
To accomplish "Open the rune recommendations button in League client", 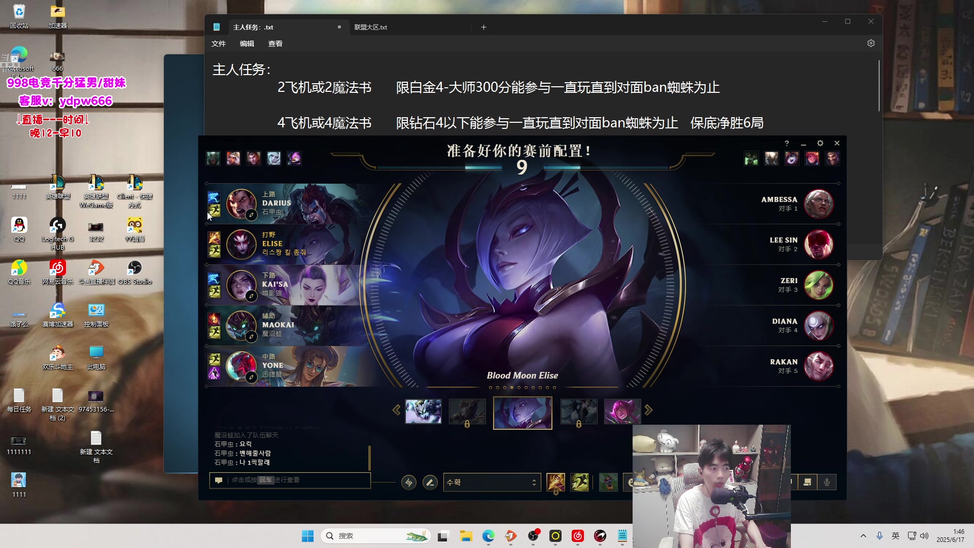I will 409,482.
